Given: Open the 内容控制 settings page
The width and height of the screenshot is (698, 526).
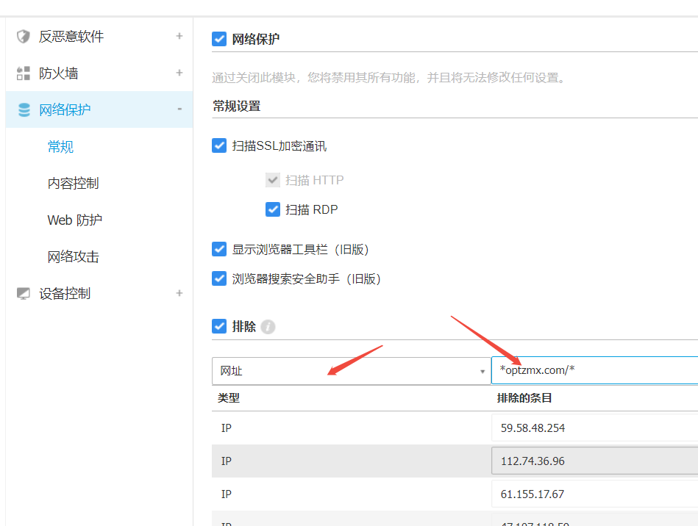Looking at the screenshot, I should [x=73, y=184].
